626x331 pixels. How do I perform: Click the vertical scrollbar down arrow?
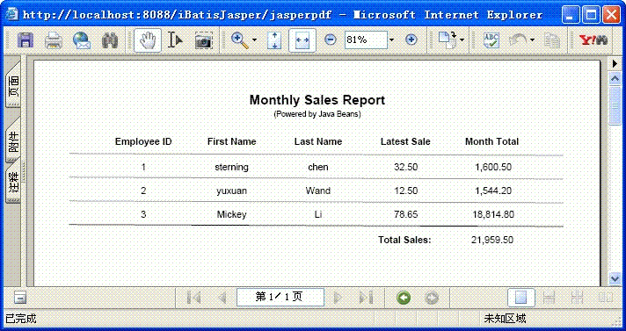coord(615,278)
